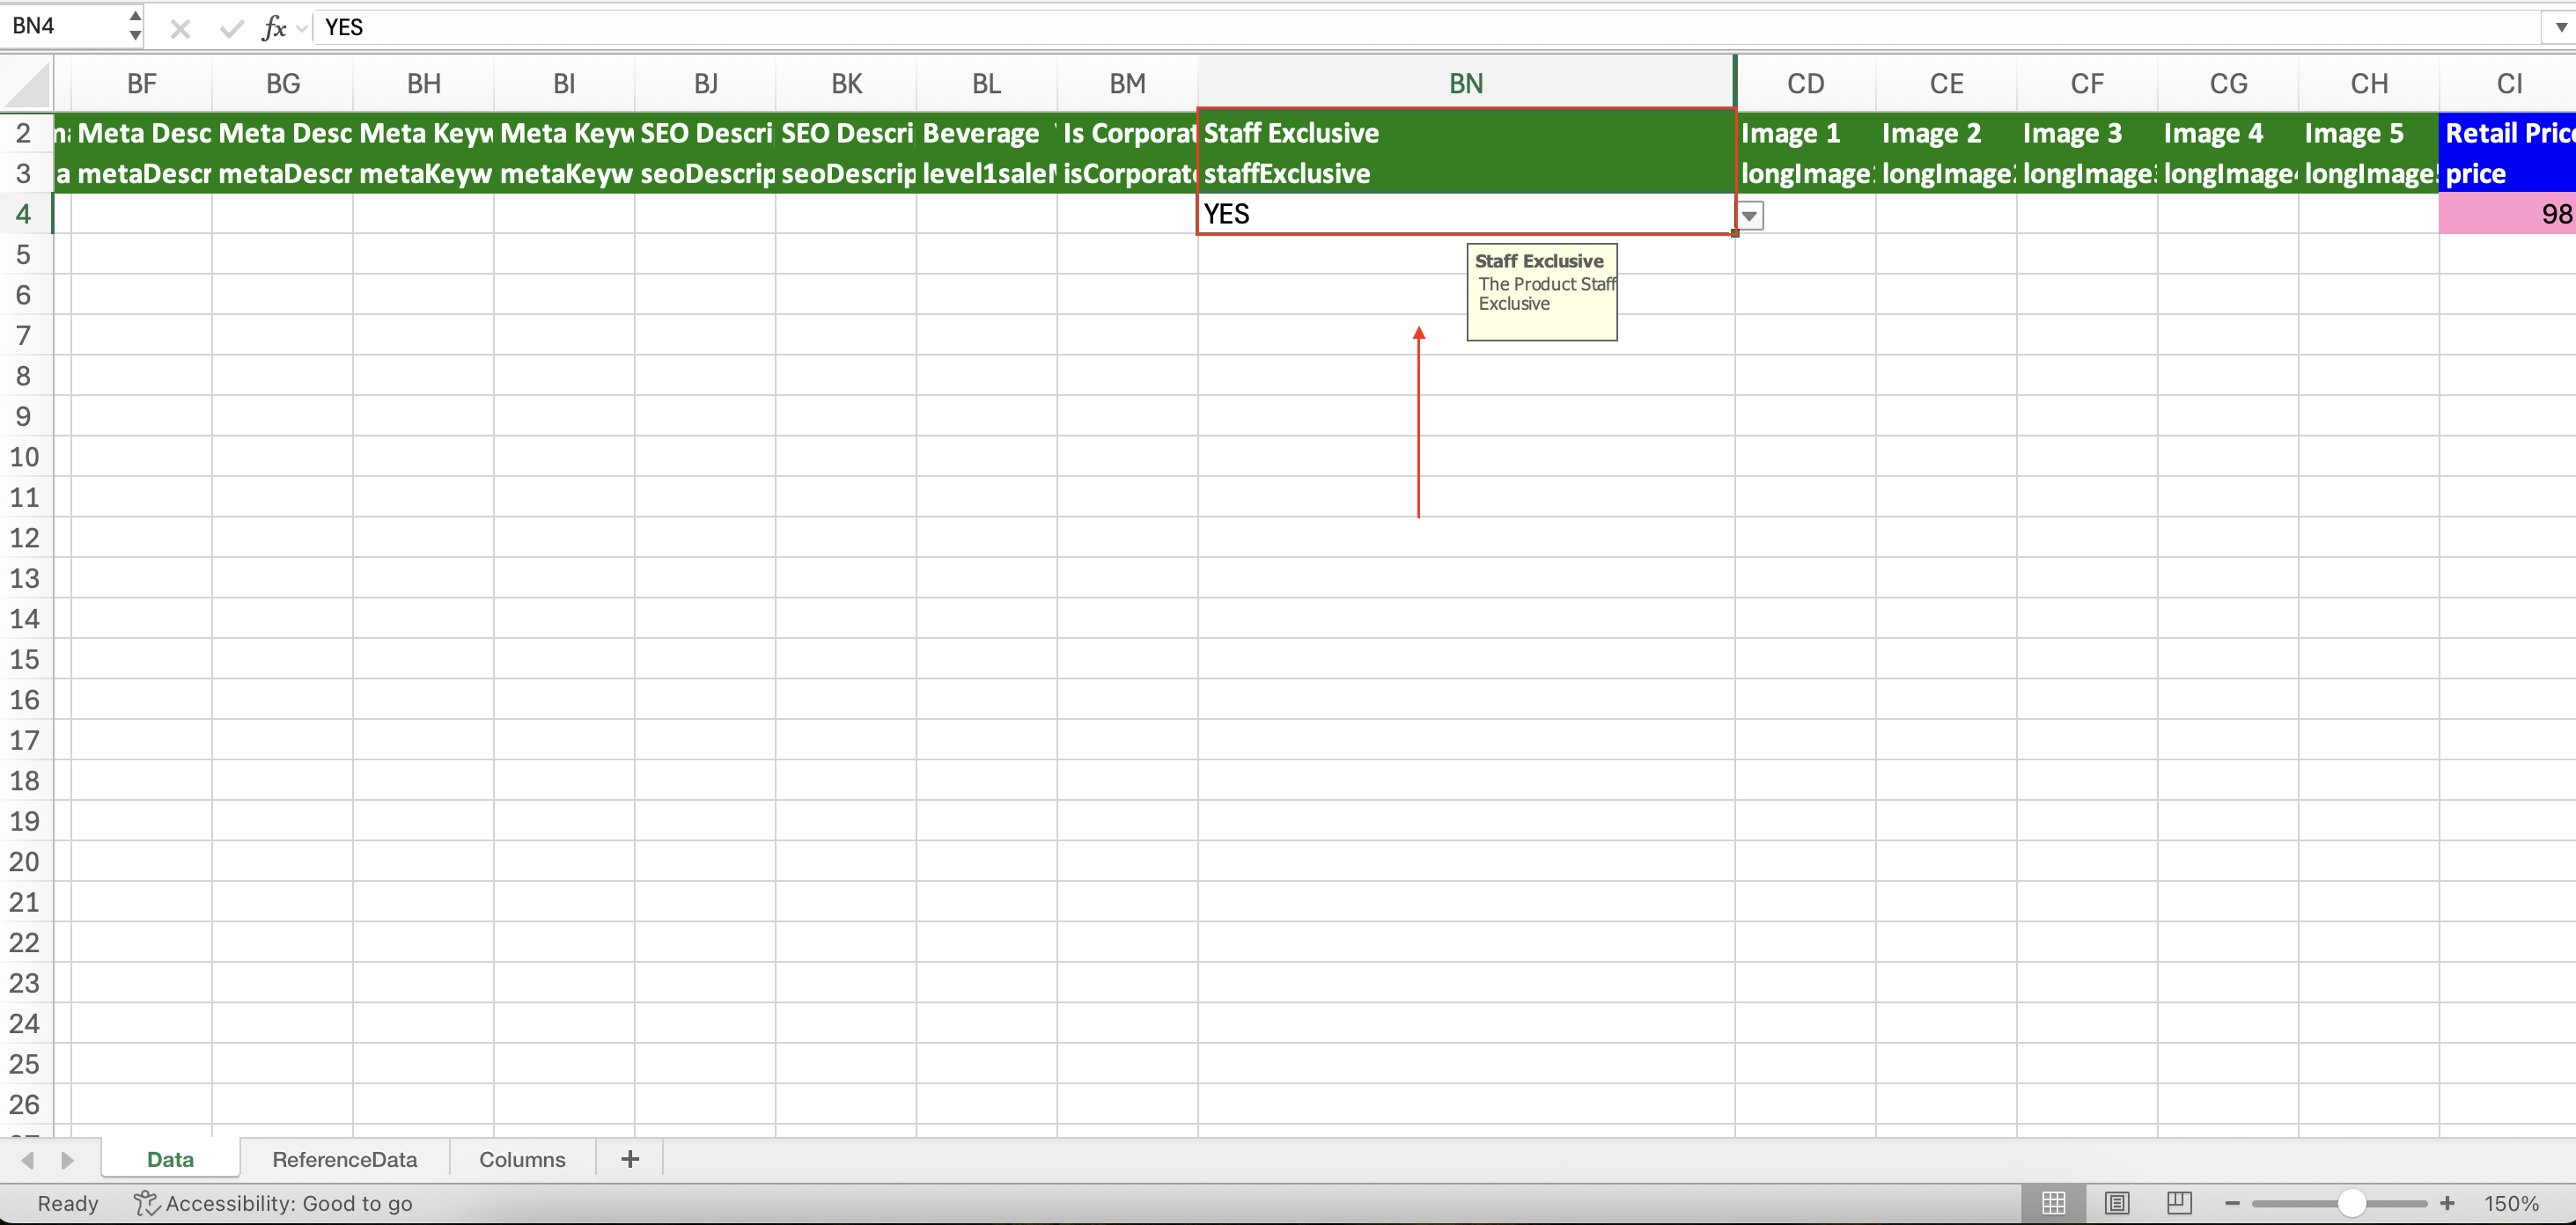Open the Name Box stepper arrows
The width and height of the screenshot is (2576, 1225).
(135, 25)
